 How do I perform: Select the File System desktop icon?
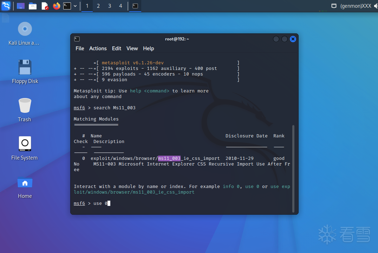pos(25,148)
